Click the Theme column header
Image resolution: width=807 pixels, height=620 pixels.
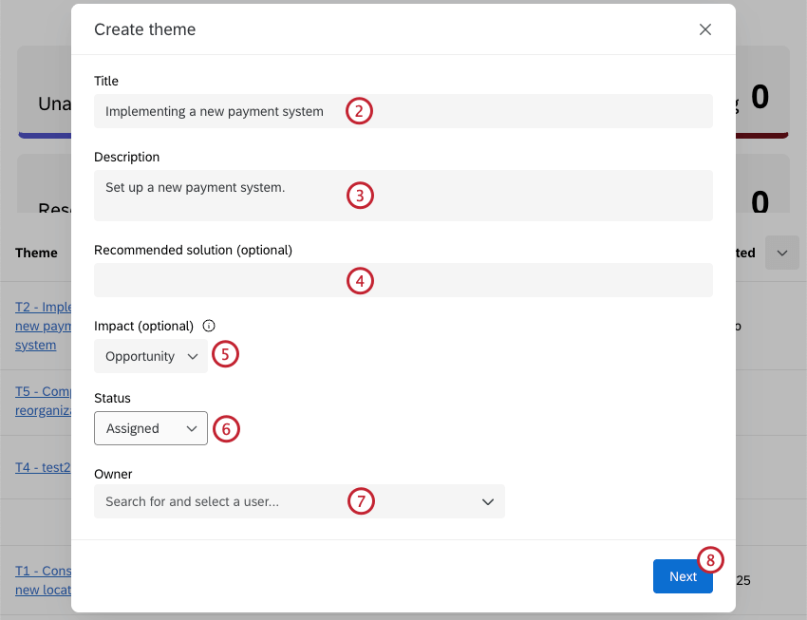coord(36,253)
